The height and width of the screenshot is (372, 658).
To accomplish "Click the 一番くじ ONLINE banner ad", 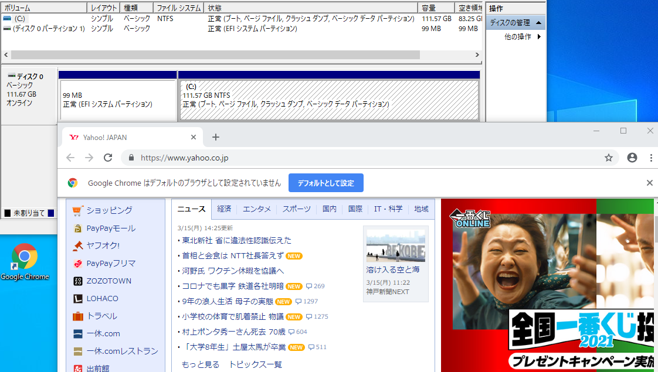I will pyautogui.click(x=547, y=285).
